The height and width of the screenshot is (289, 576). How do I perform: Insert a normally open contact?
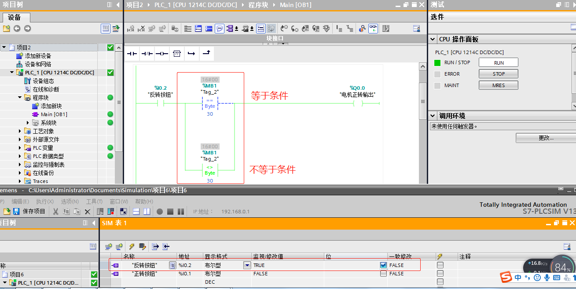[132, 54]
